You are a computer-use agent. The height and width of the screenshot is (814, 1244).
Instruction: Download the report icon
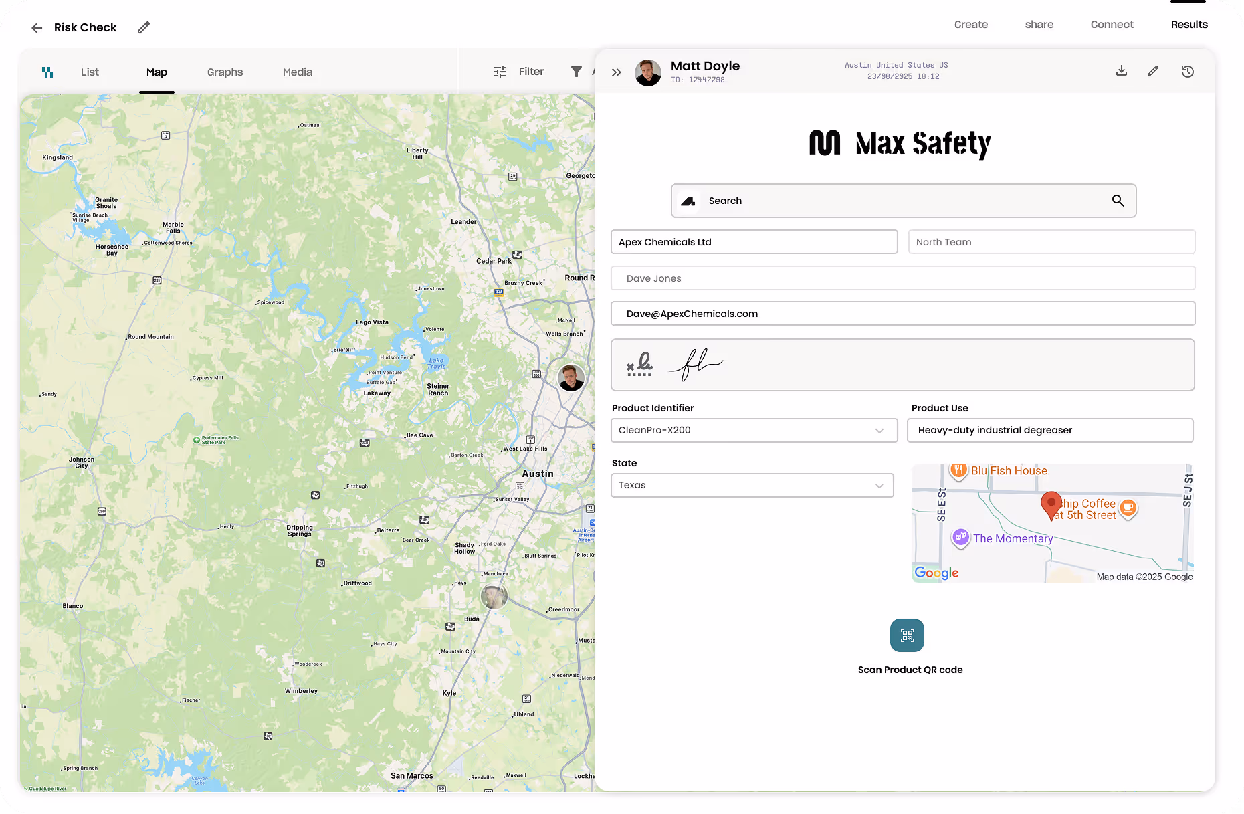[1122, 71]
